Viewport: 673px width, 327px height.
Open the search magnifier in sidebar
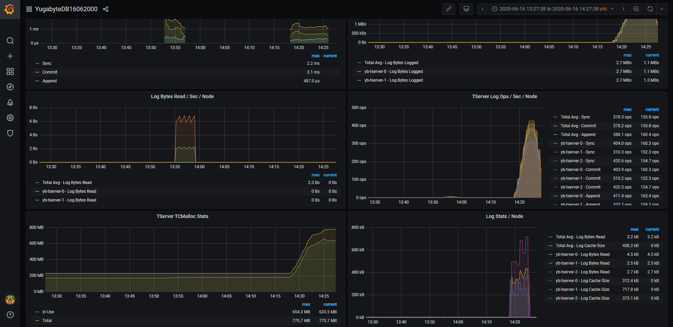pyautogui.click(x=10, y=41)
